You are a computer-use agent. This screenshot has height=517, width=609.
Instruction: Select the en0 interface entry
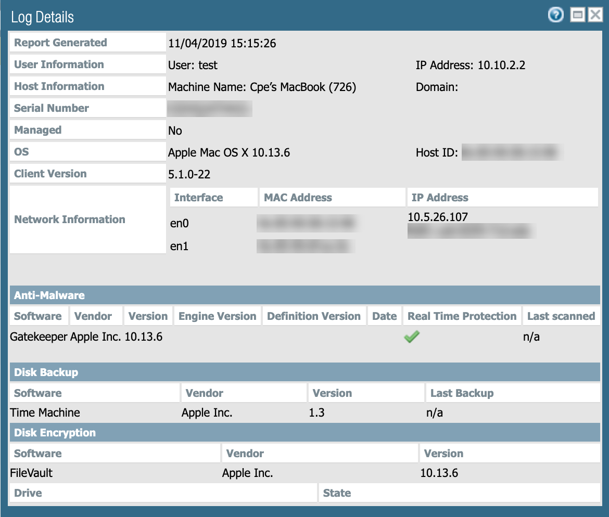(x=180, y=224)
